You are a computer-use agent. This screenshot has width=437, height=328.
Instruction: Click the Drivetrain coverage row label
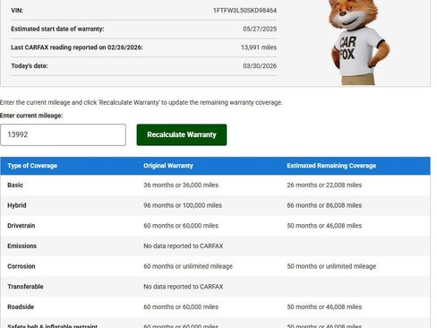pyautogui.click(x=21, y=226)
